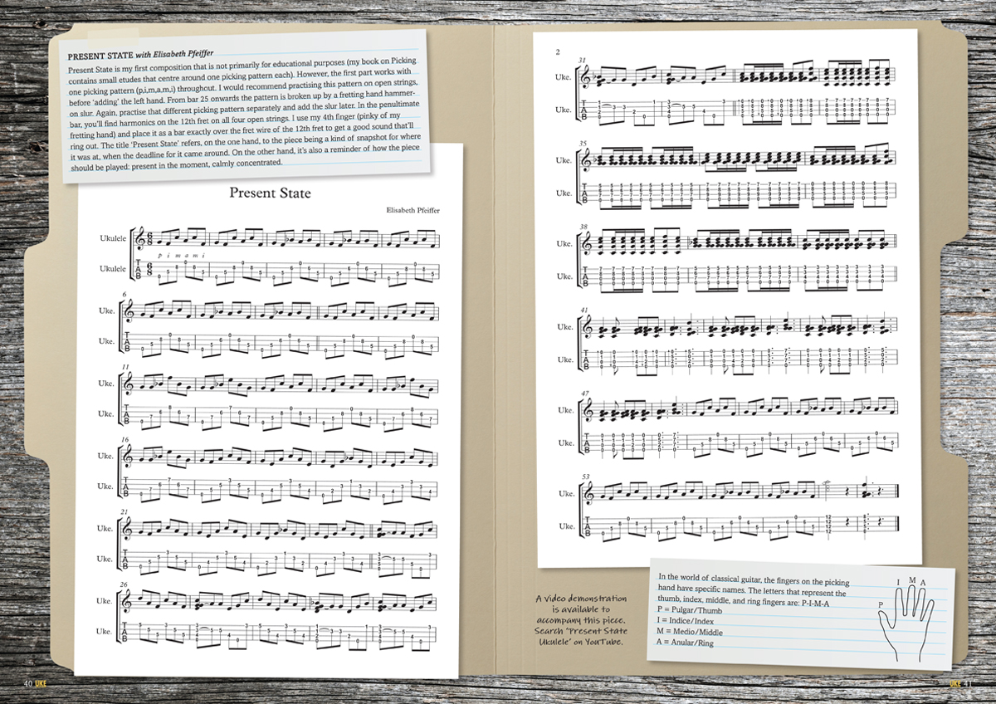
Task: Click the 12th fret harmonics tab numbers in last system
Action: (x=830, y=526)
